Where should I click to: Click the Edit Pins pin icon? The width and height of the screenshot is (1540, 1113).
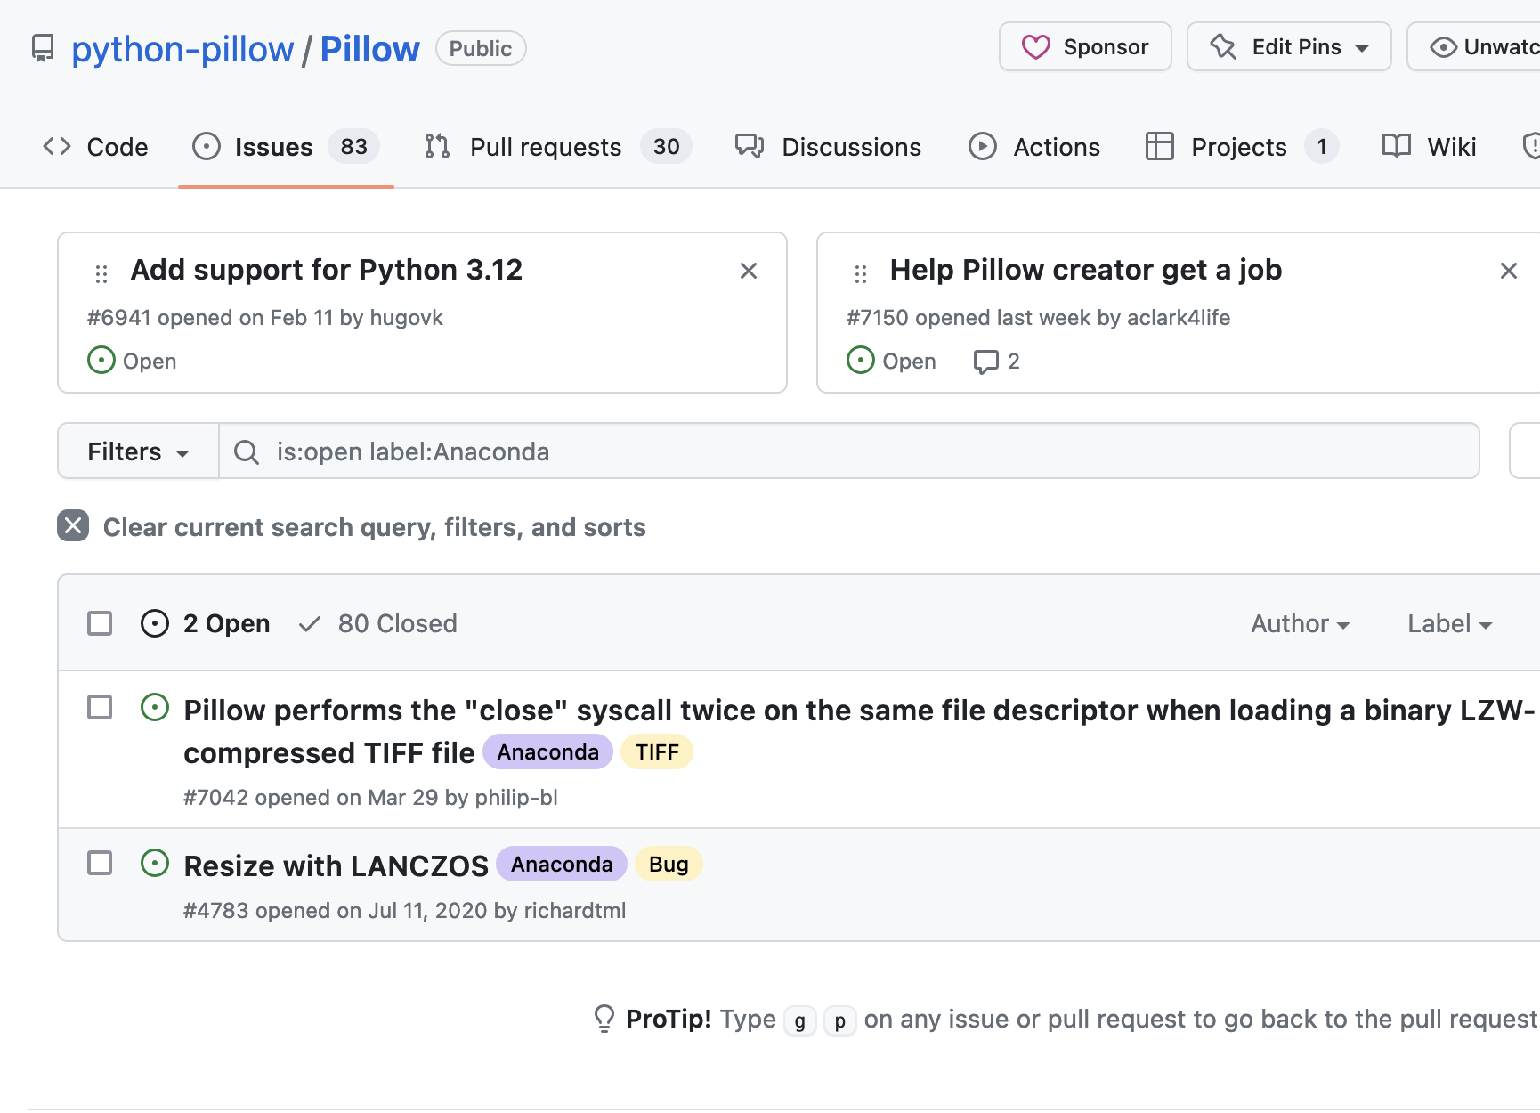coord(1223,47)
